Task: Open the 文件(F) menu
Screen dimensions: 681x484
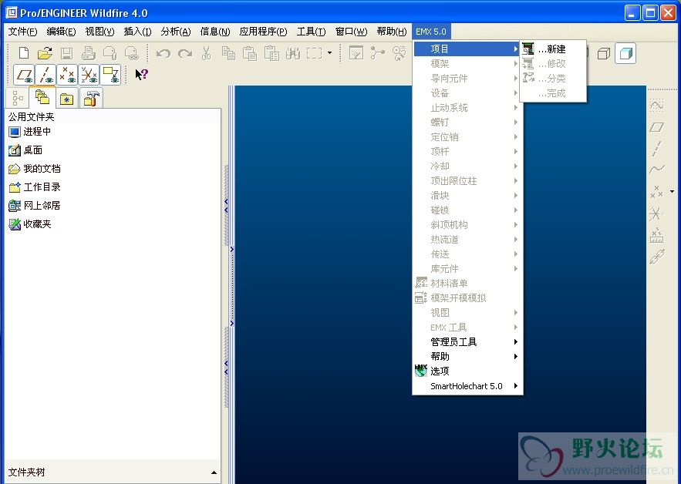Action: click(22, 32)
